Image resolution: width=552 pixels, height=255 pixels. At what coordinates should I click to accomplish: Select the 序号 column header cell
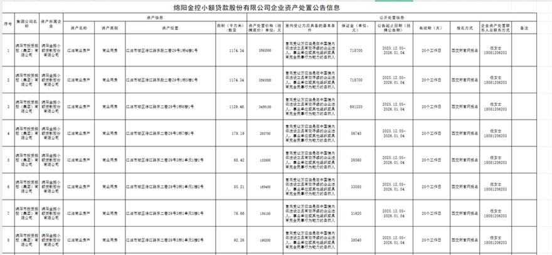pos(8,24)
